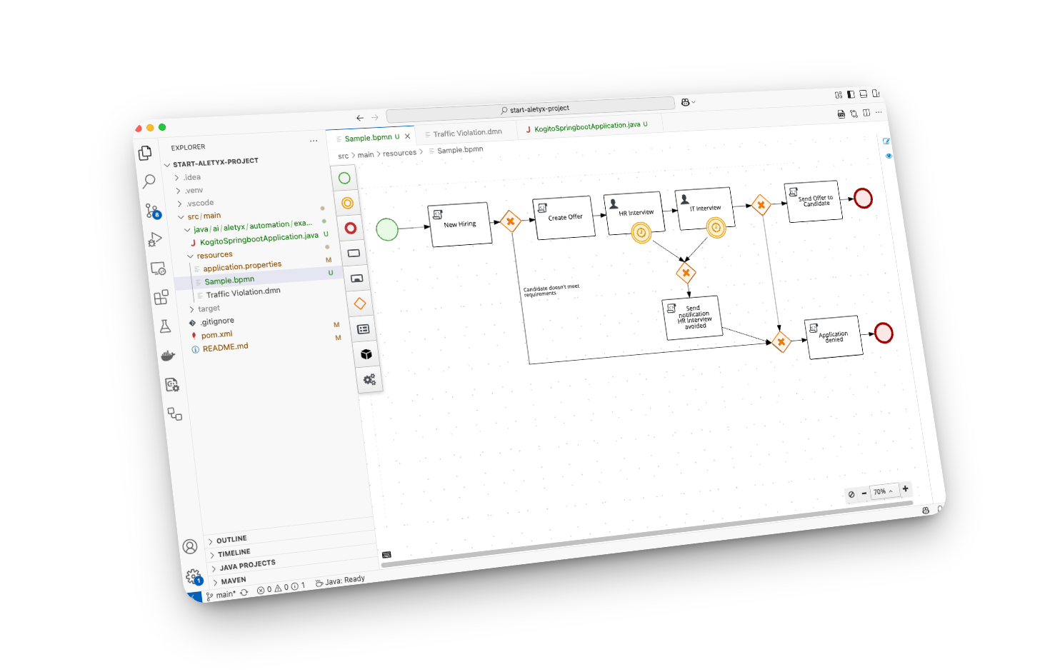Open the Docker whale view
This screenshot has width=1050, height=672.
[x=168, y=355]
